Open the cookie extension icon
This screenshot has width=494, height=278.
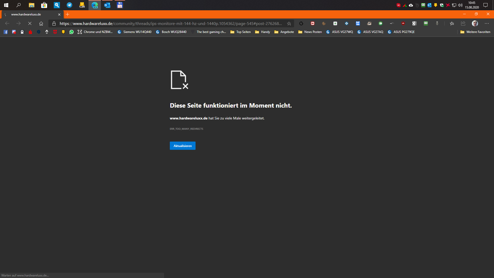tap(324, 23)
